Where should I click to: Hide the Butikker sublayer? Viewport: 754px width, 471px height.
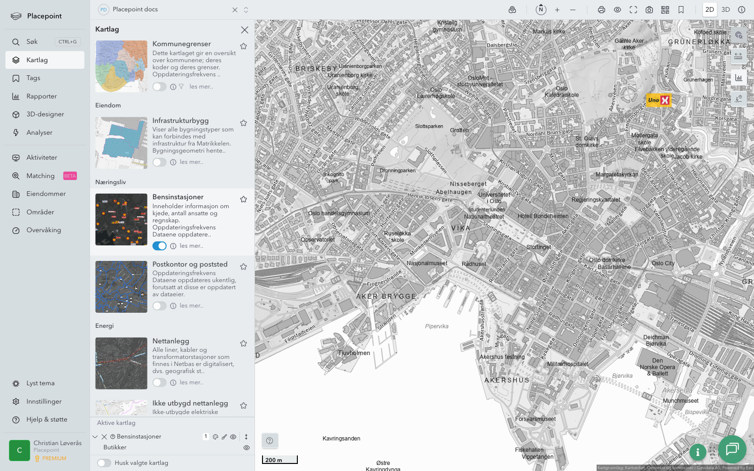pos(246,448)
